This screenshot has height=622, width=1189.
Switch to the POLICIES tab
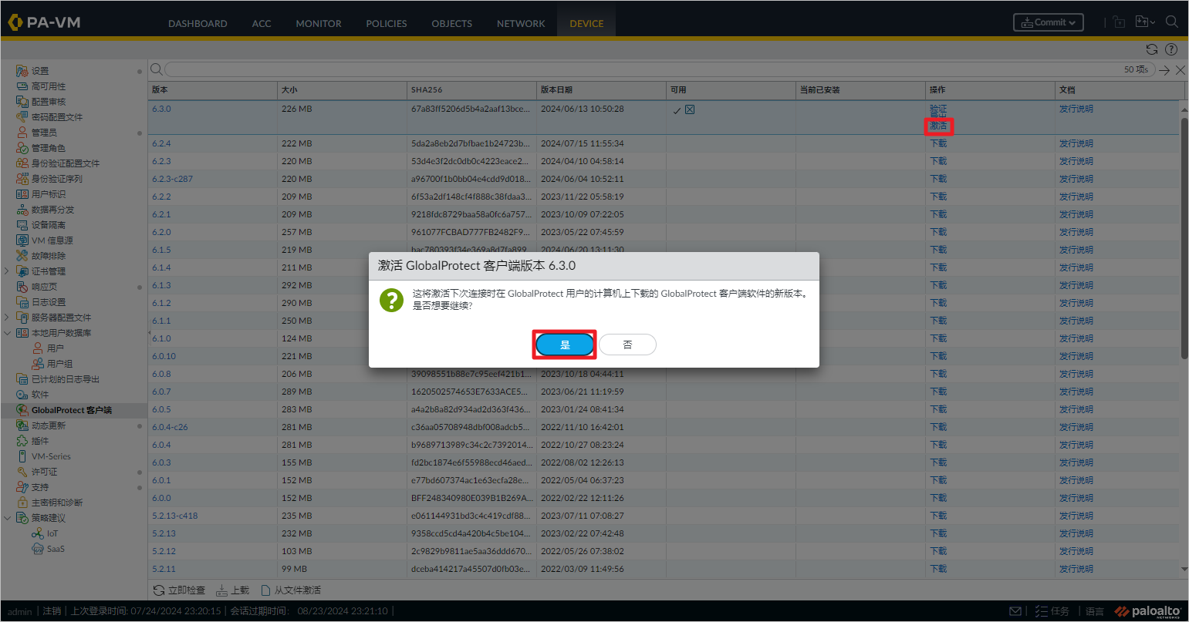point(387,24)
